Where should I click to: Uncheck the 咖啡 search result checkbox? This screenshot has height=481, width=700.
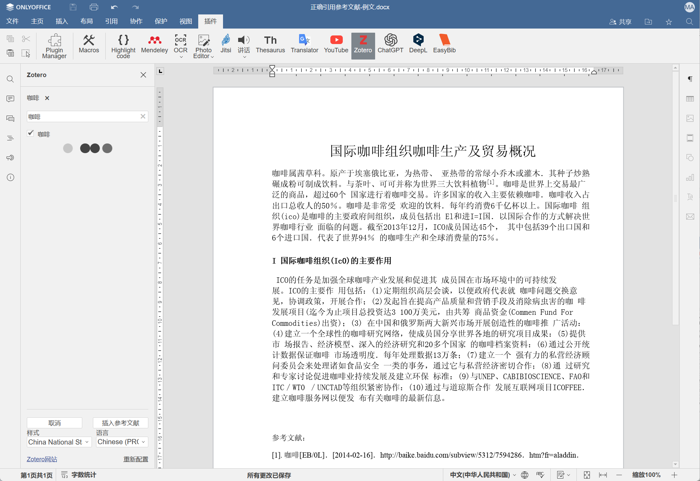(x=31, y=133)
